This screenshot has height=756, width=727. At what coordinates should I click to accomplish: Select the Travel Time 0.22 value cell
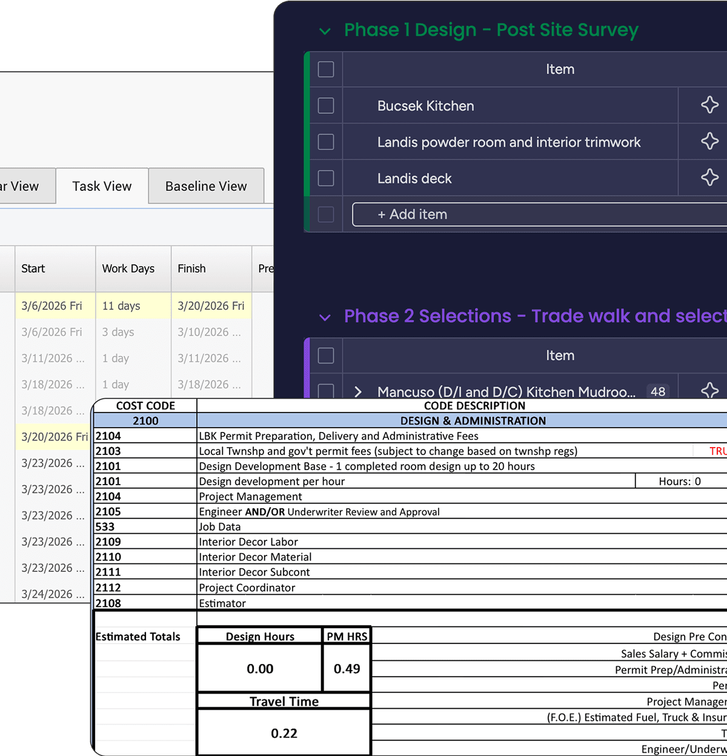(284, 732)
